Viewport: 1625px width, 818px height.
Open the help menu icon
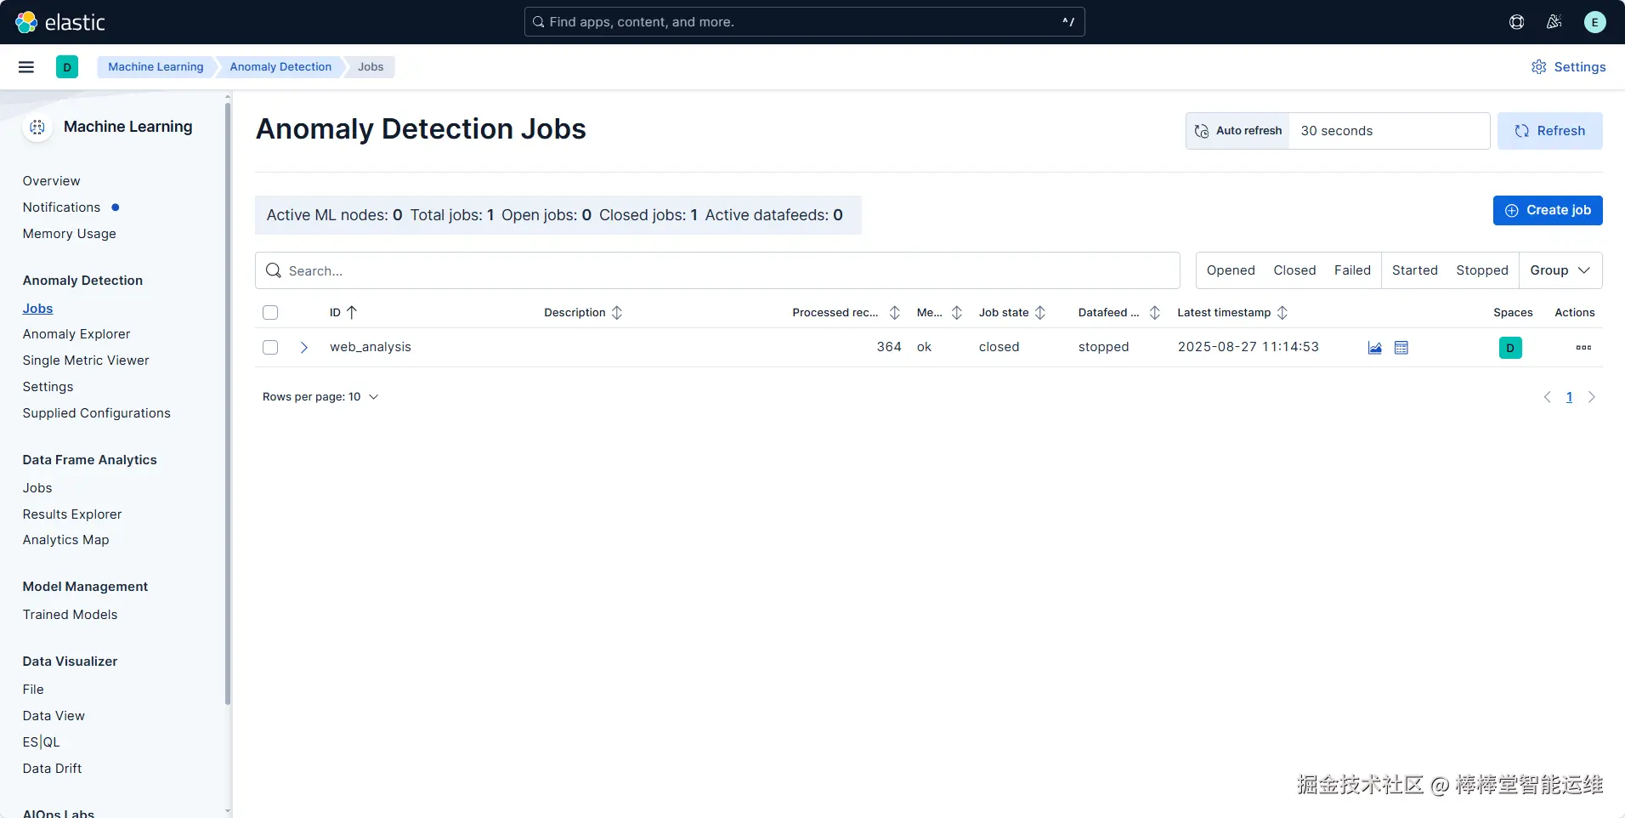(x=1516, y=22)
